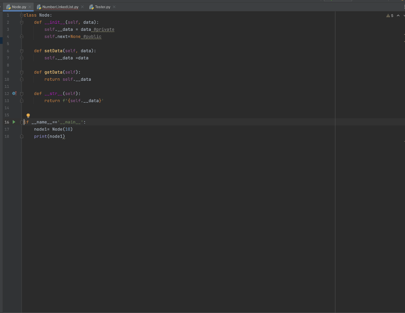The image size is (405, 313).
Task: Click the warning triangle inspection indicator
Action: [x=388, y=15]
